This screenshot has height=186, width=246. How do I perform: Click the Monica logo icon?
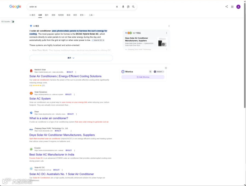pyautogui.click(x=123, y=72)
